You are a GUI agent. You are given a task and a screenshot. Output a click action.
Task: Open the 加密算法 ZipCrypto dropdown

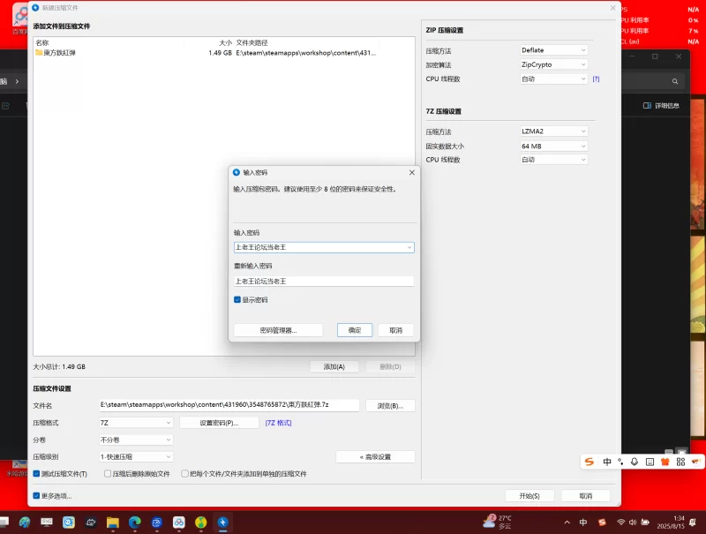(554, 64)
